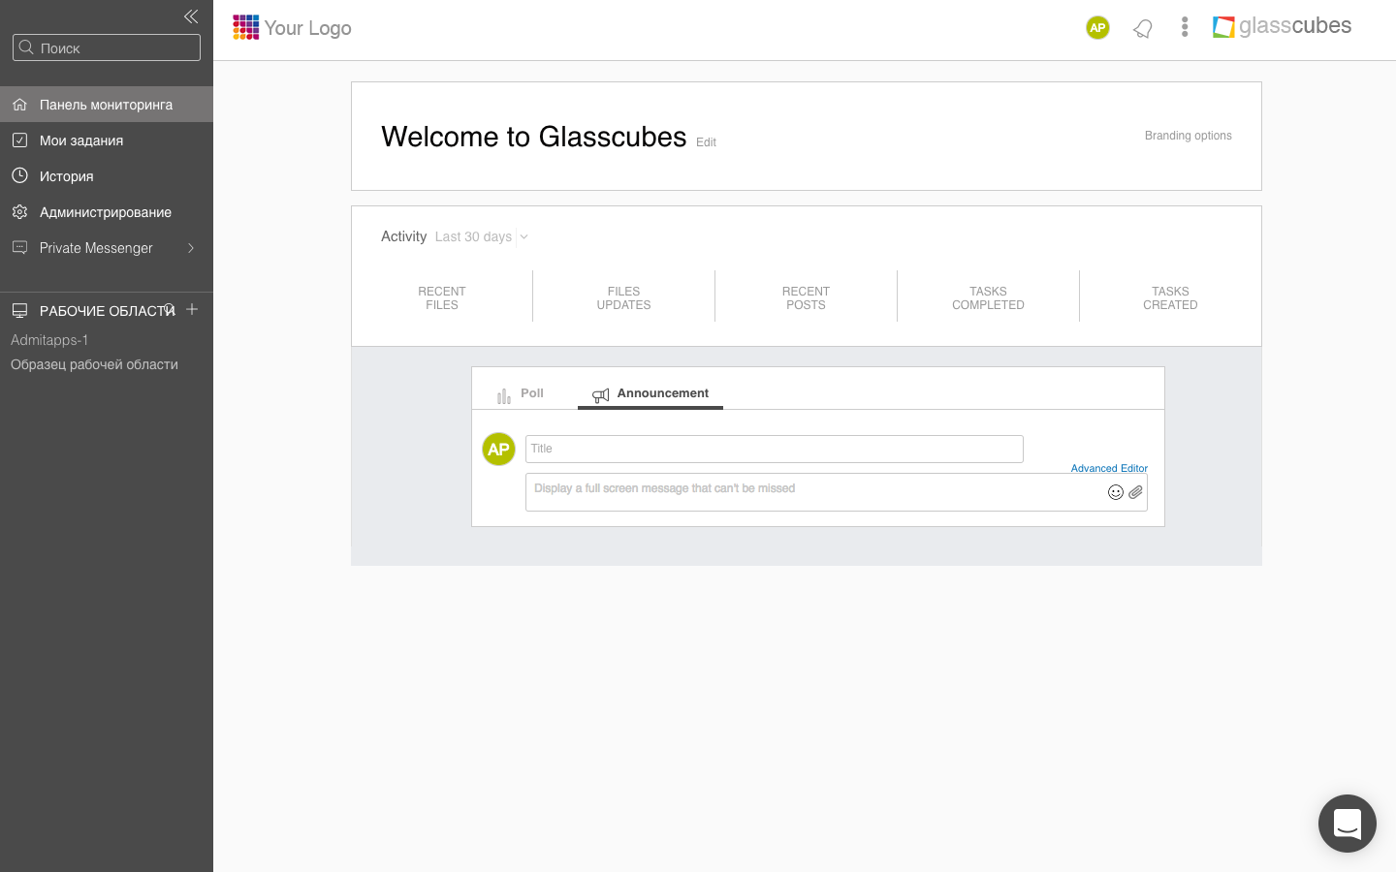The width and height of the screenshot is (1396, 872).
Task: Click the chat icon beside Private Messenger
Action: (x=19, y=247)
